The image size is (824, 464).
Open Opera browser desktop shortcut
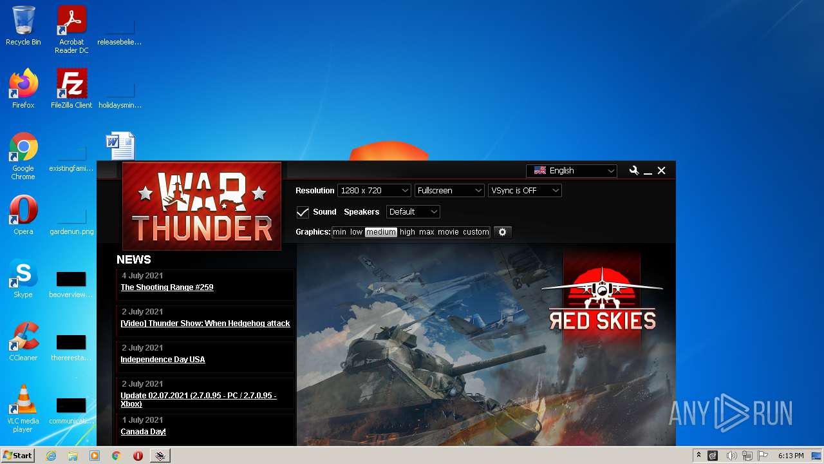click(23, 215)
